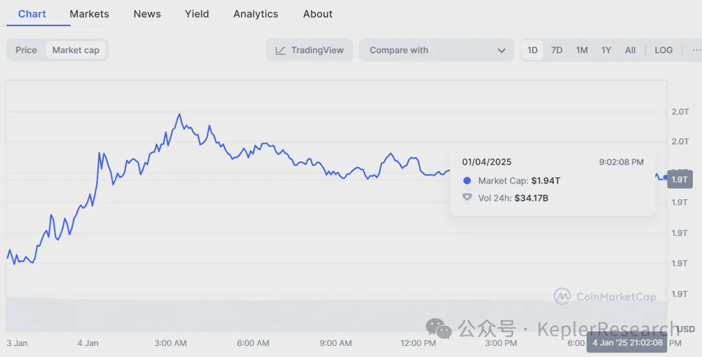Click the blue Market Cap dot in tooltip
This screenshot has height=357, width=702.
(x=467, y=181)
